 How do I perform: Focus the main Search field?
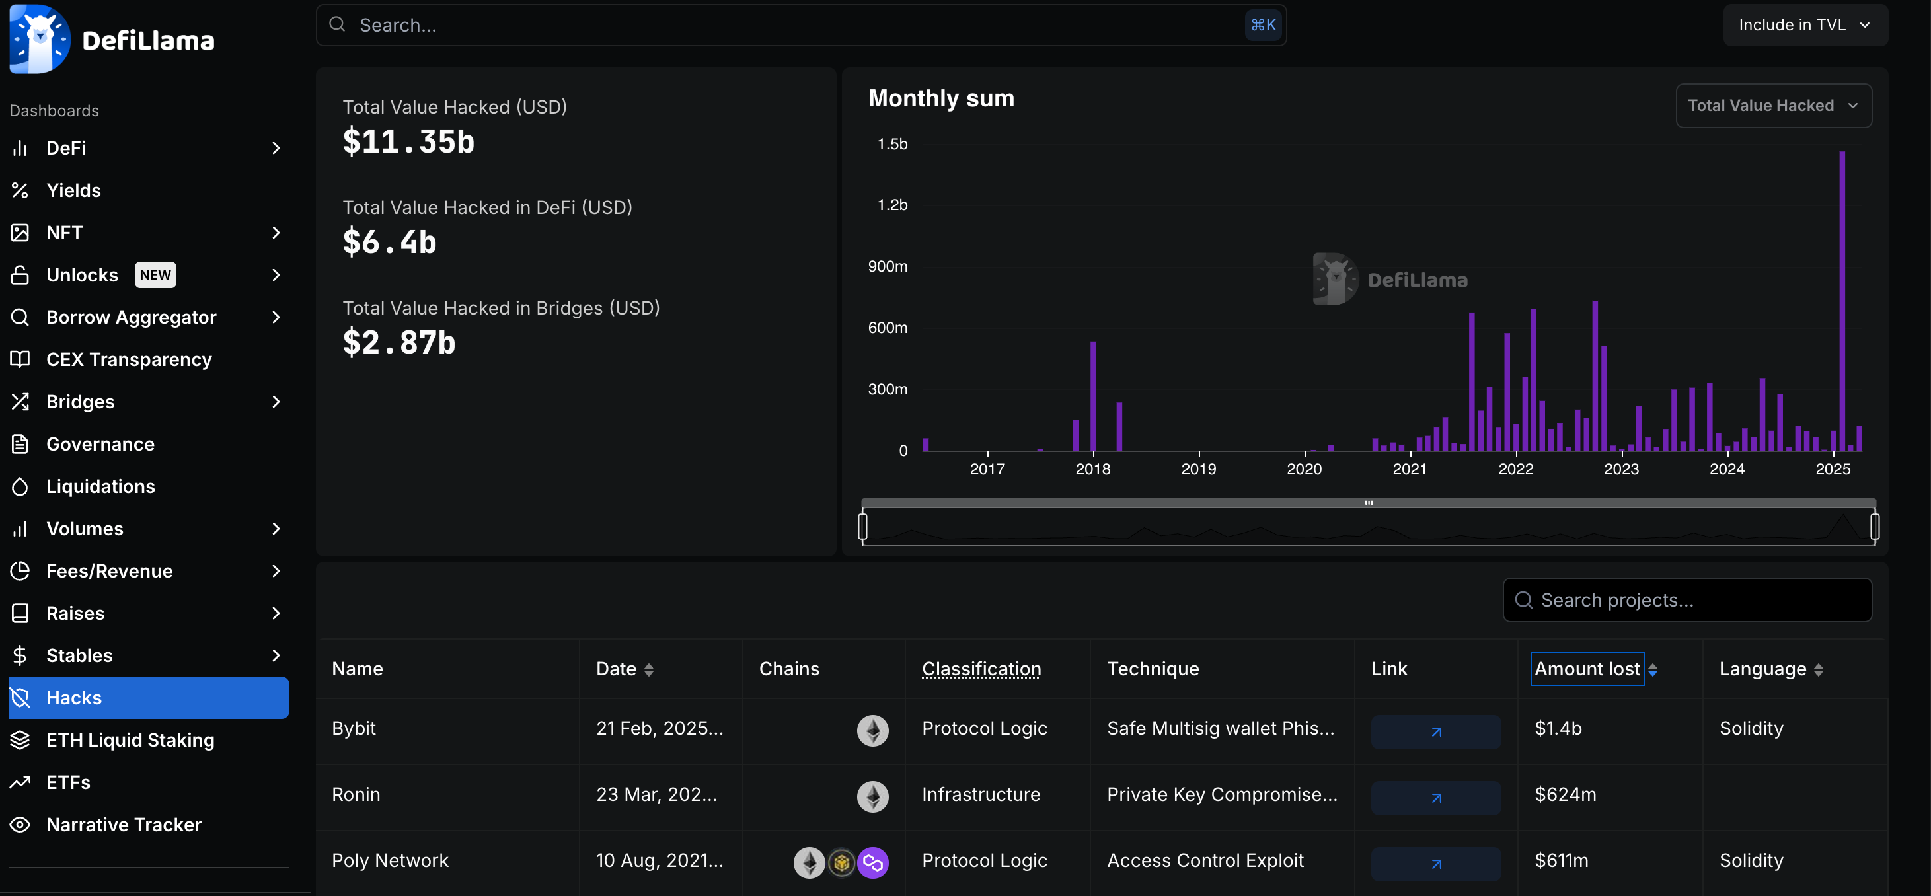pos(802,24)
